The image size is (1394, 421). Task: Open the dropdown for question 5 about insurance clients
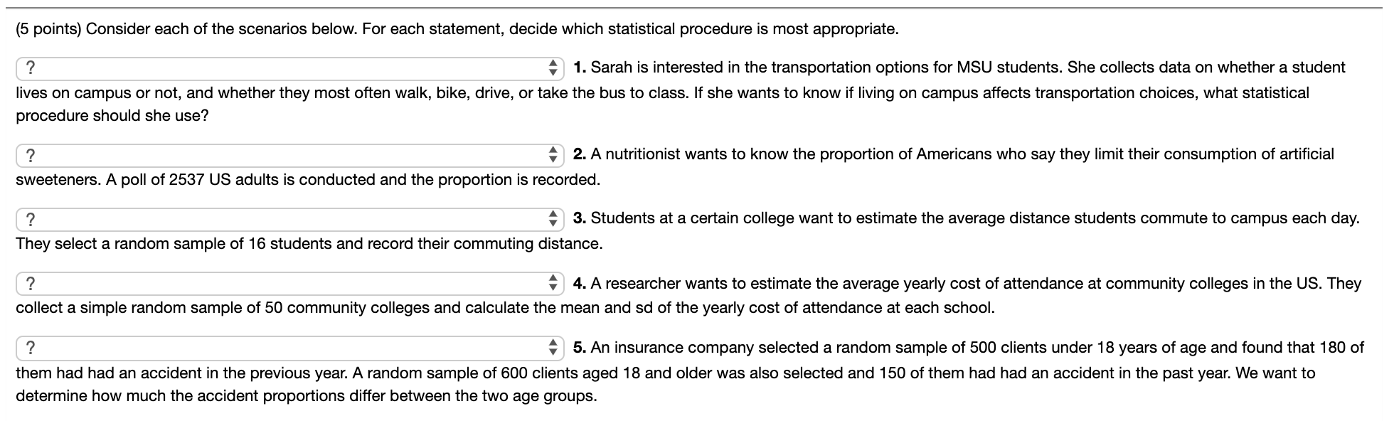pos(284,348)
